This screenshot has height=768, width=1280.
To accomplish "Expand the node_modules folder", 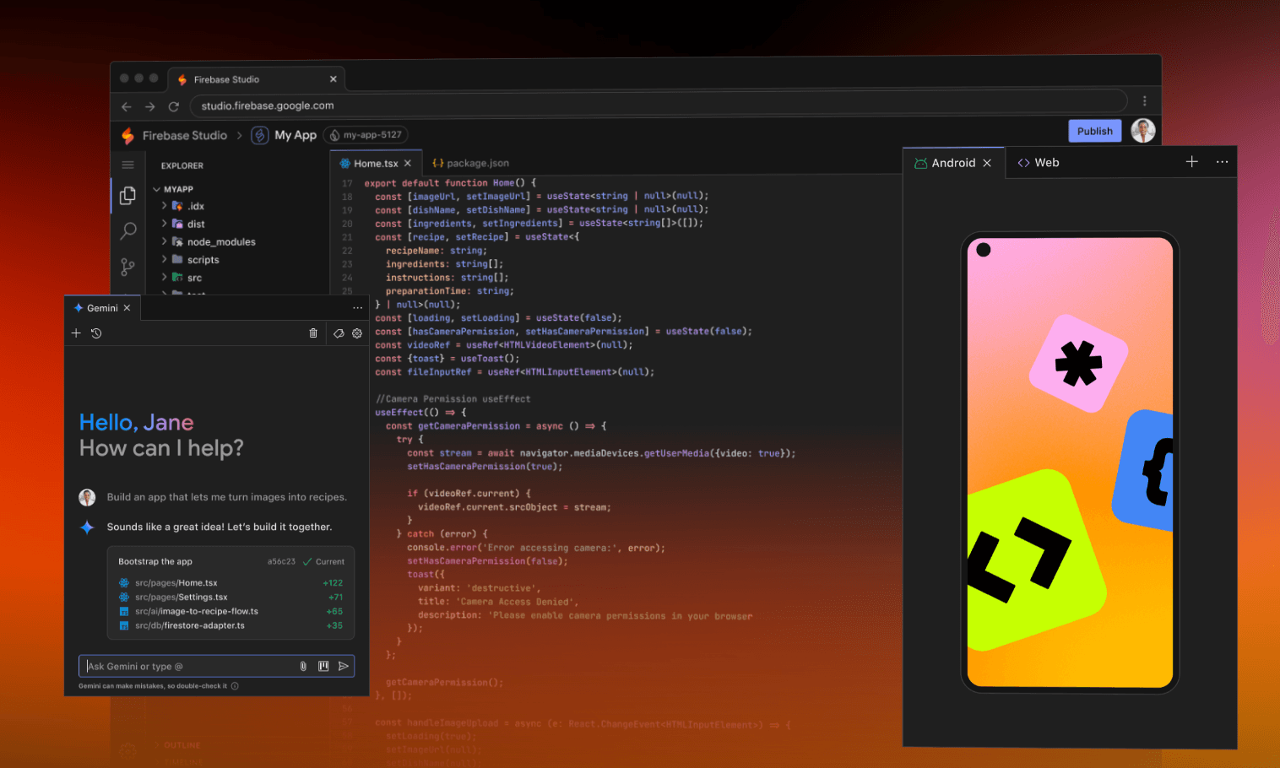I will (165, 241).
